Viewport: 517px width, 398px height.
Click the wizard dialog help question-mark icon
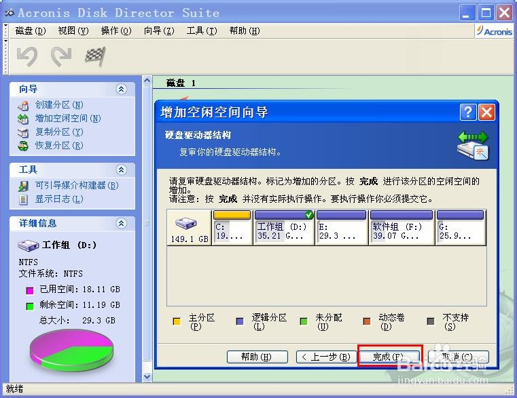pos(468,113)
